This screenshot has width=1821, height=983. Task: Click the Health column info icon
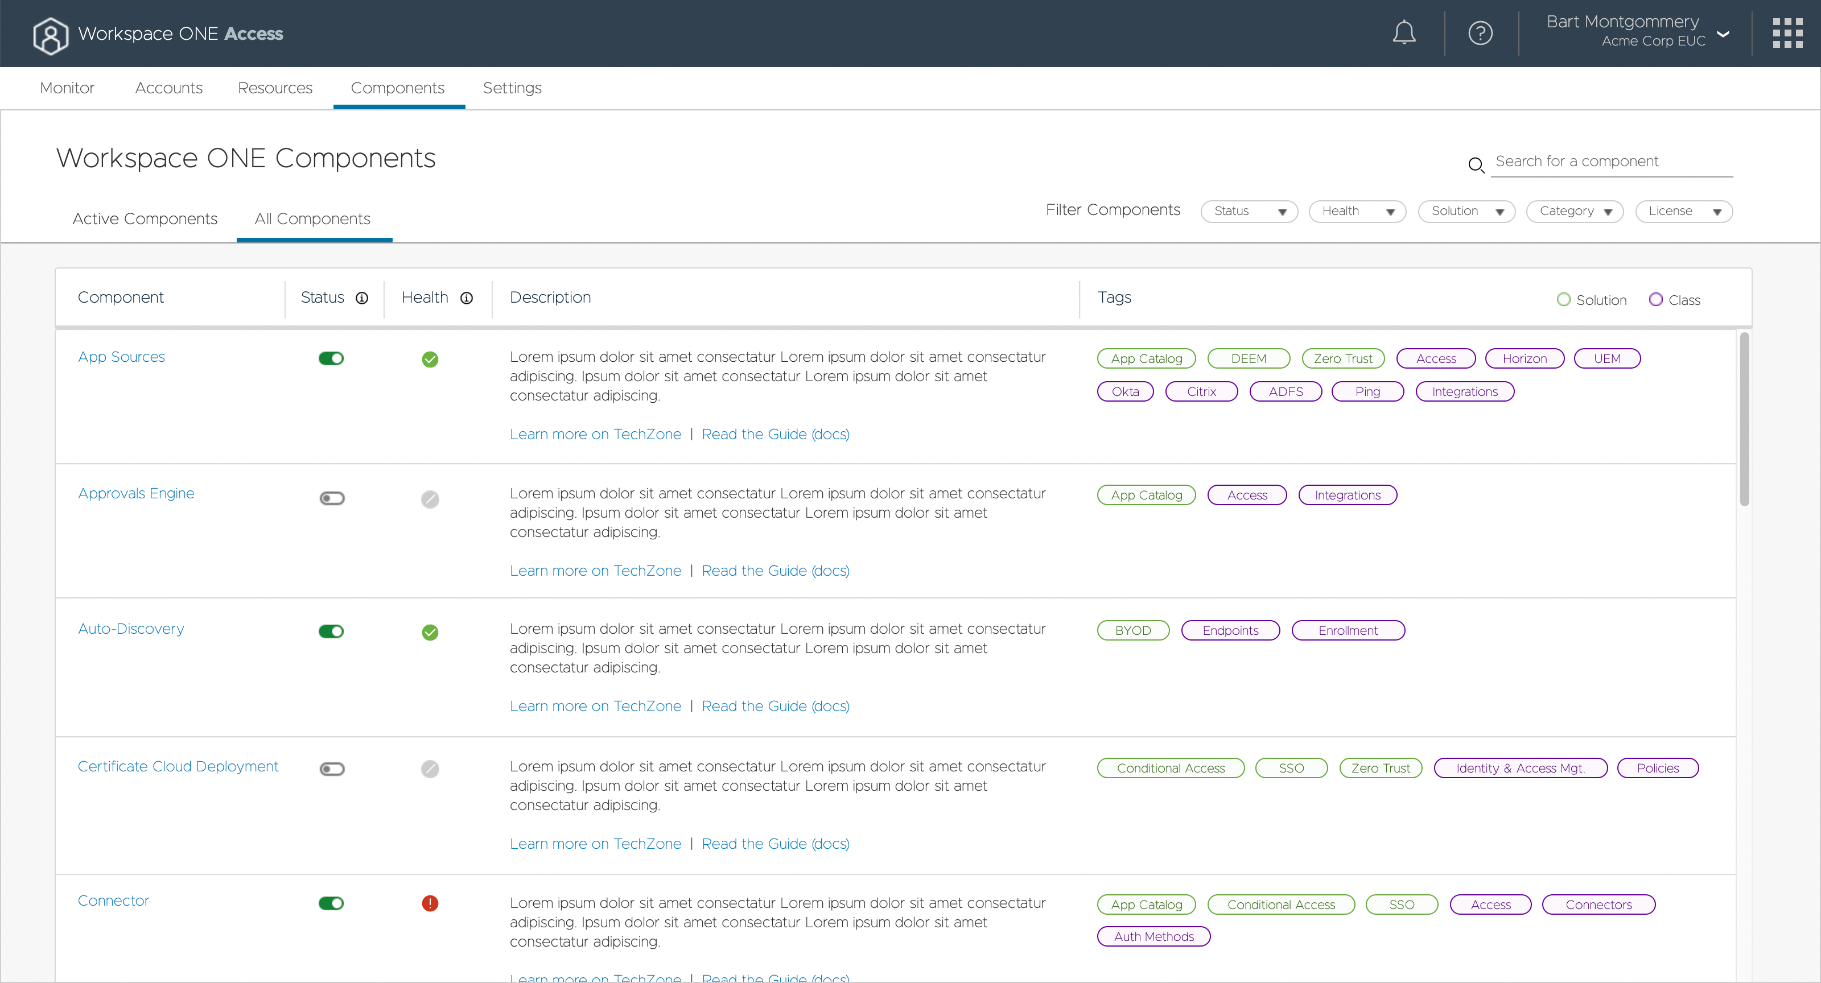[x=467, y=298]
